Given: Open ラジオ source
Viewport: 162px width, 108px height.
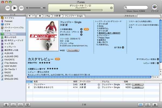Looking at the screenshot, I should click(x=13, y=31).
